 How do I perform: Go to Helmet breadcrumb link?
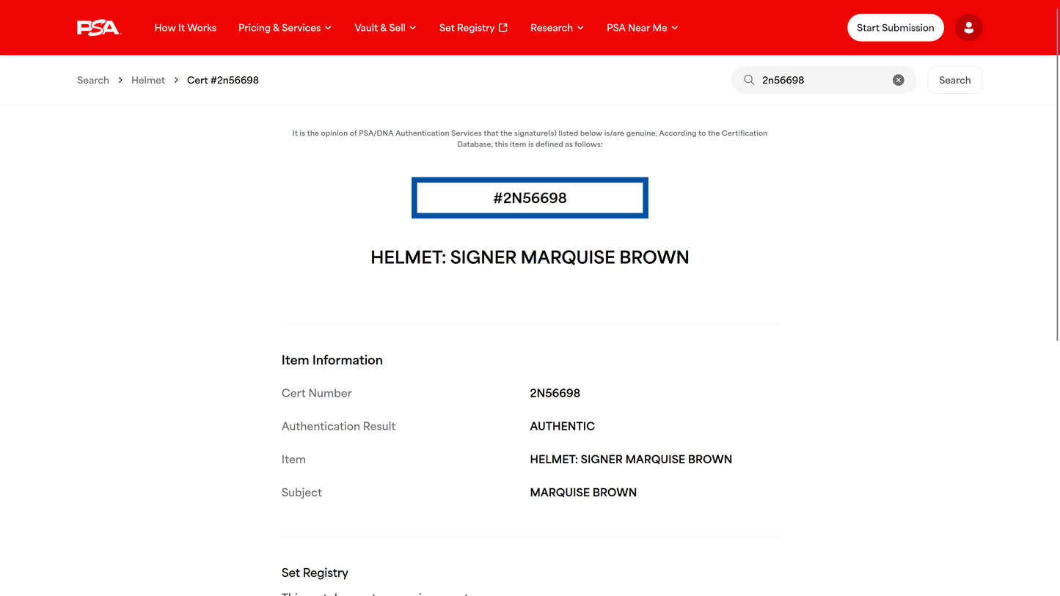pos(148,80)
